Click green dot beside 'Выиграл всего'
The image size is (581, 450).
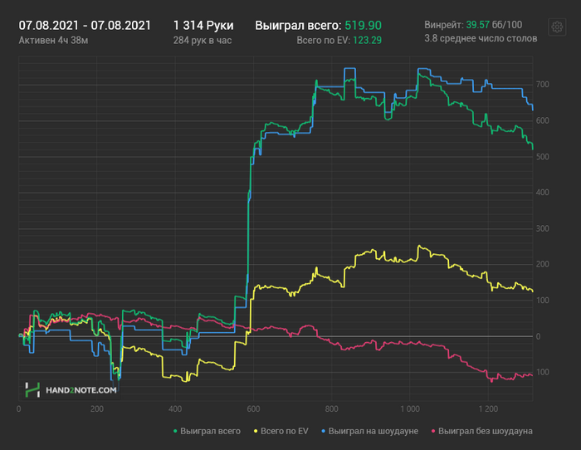point(175,431)
